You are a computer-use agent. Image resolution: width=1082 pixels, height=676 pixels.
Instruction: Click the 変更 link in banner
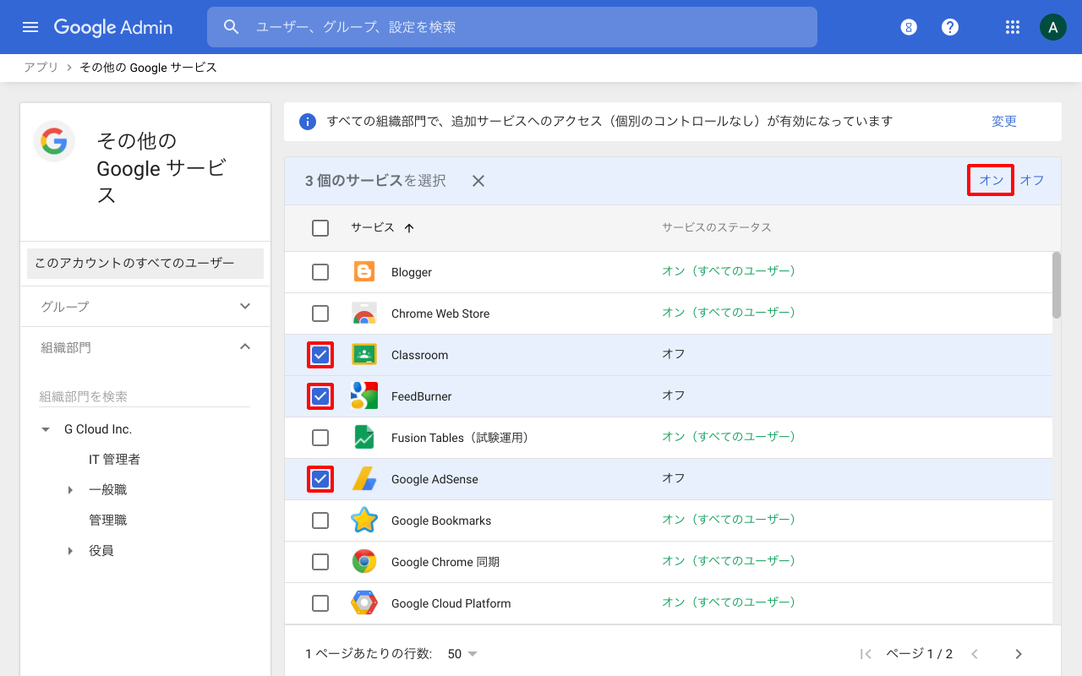(1004, 122)
